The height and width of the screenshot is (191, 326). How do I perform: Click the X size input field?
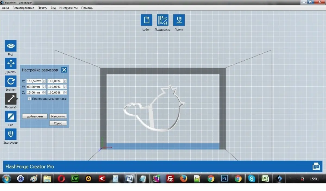(35, 81)
